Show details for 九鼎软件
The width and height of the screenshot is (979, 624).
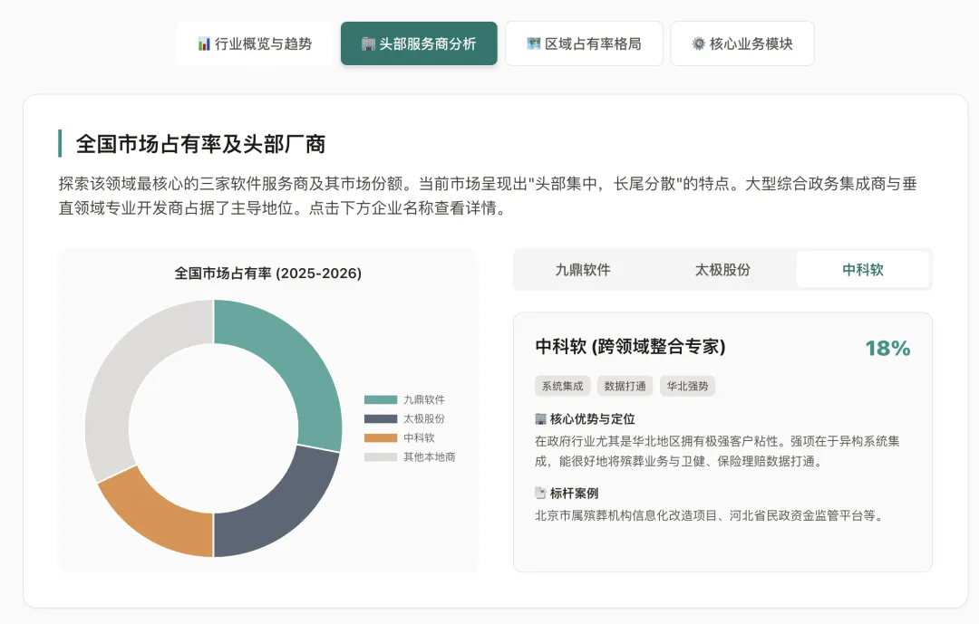point(583,270)
